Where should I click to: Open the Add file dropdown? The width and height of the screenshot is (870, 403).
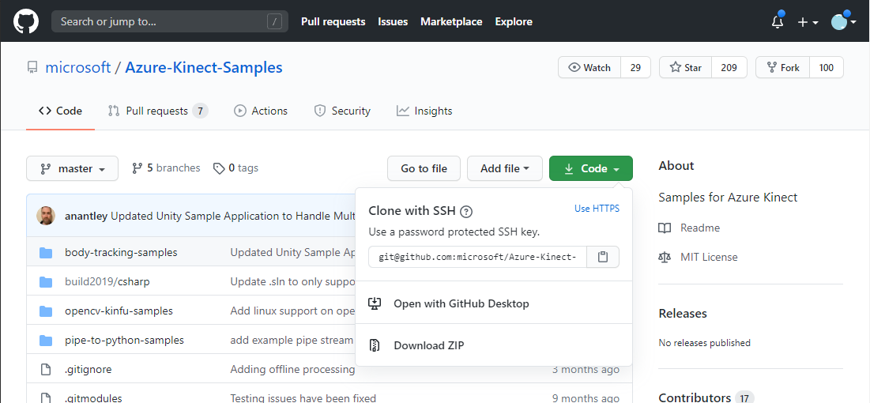pos(504,168)
